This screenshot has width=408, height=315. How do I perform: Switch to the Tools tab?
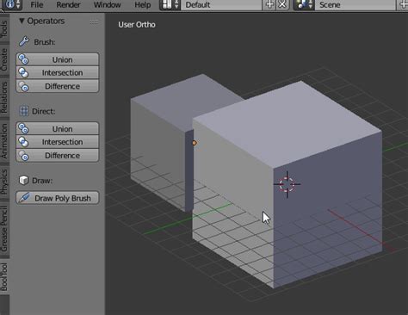(x=4, y=28)
